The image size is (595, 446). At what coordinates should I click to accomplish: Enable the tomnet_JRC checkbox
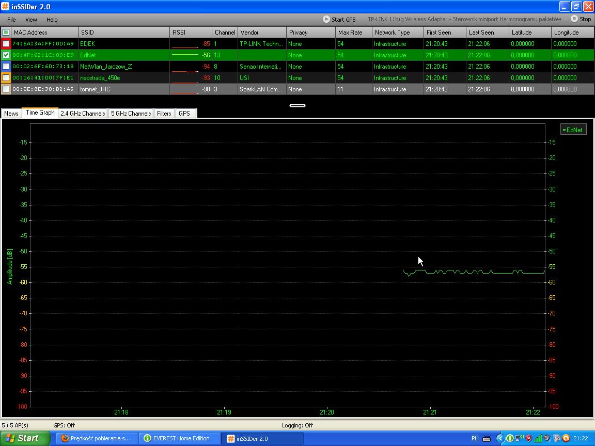(x=6, y=89)
